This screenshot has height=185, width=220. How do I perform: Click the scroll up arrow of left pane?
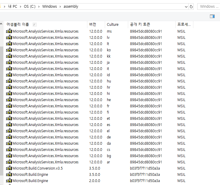pos(1,24)
